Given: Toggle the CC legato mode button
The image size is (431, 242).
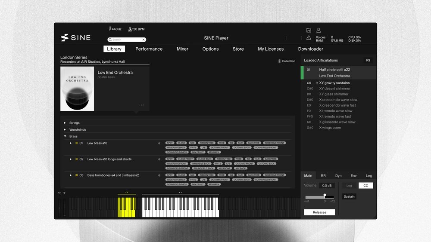Looking at the screenshot, I should [x=366, y=186].
